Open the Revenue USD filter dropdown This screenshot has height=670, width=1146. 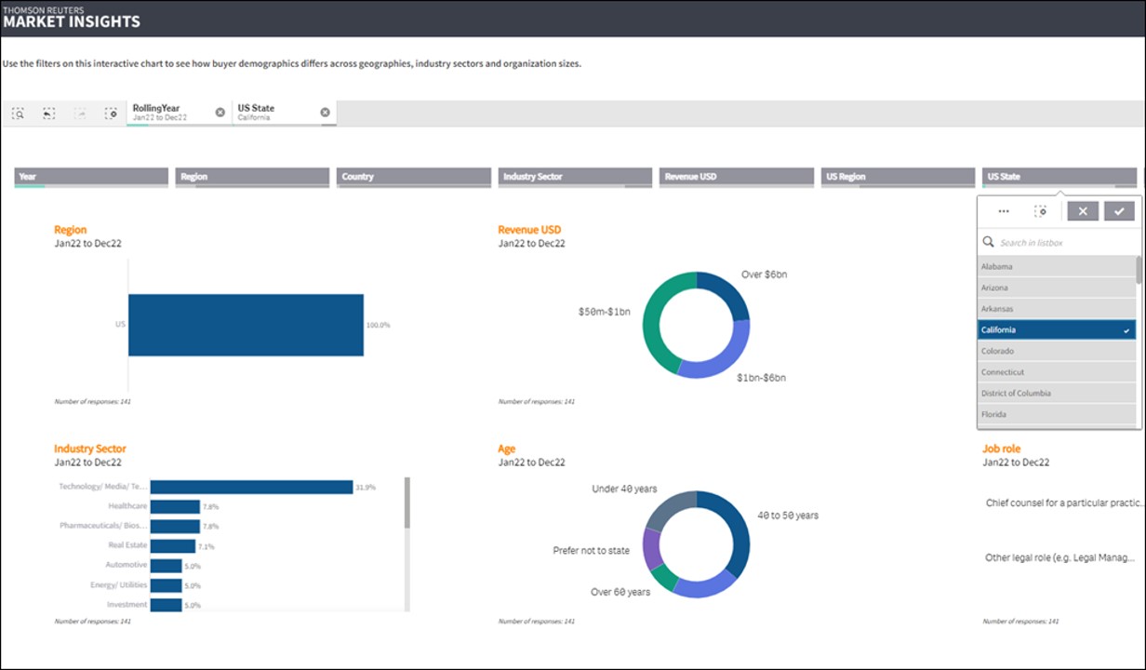click(x=736, y=176)
